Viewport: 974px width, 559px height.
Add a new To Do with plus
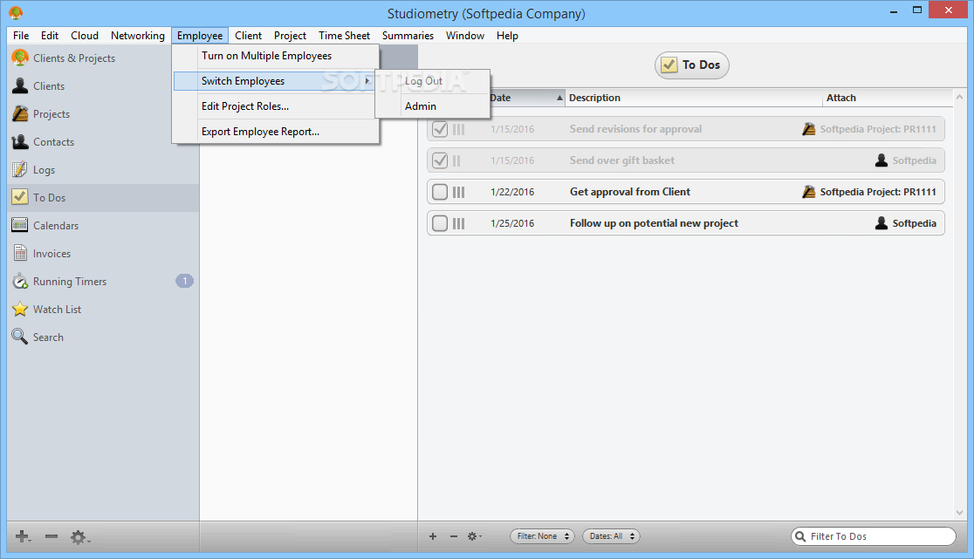433,536
